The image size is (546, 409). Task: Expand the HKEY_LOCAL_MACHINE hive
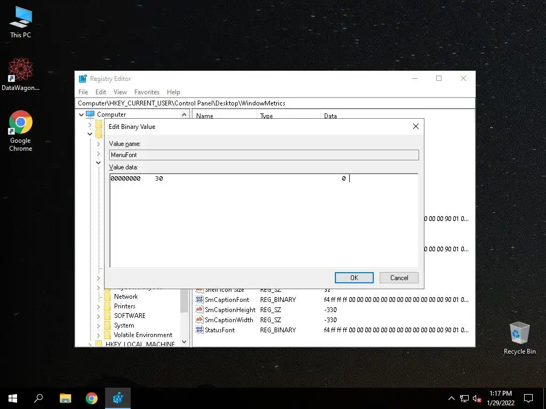point(90,345)
